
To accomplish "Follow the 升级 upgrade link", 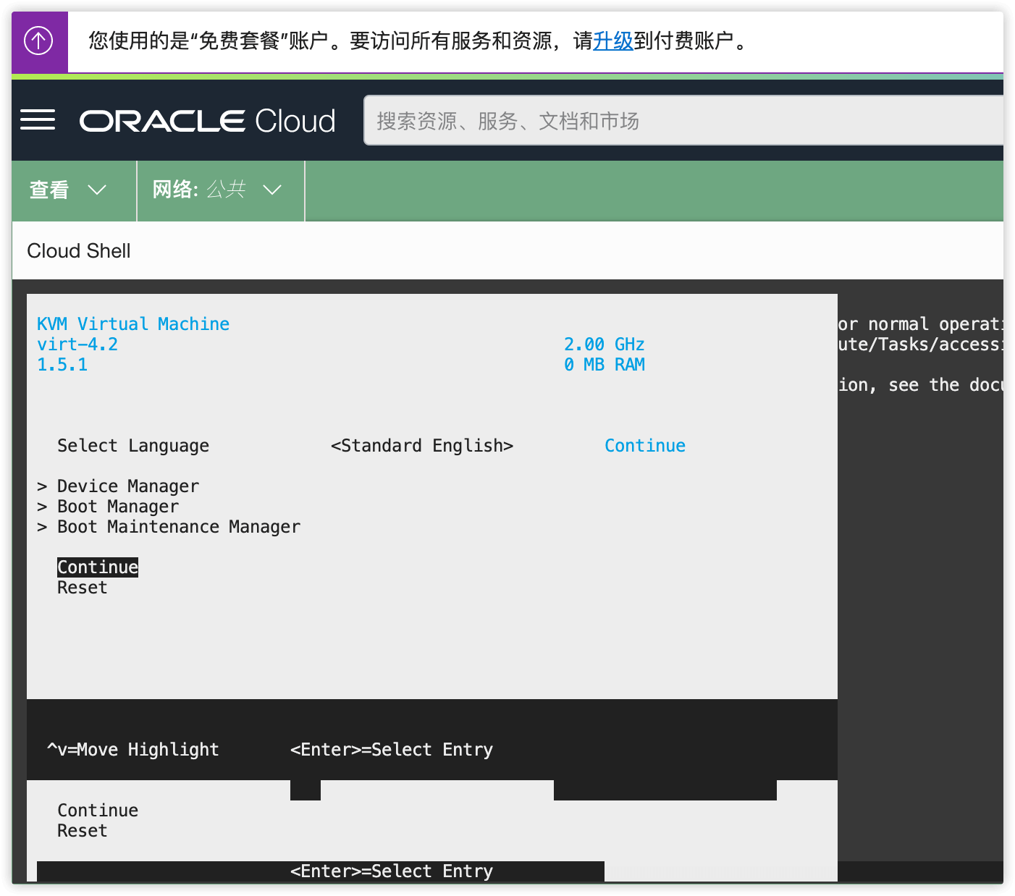I will 612,41.
